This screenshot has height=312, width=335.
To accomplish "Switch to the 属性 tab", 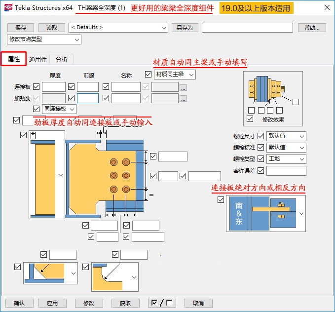I will click(14, 59).
